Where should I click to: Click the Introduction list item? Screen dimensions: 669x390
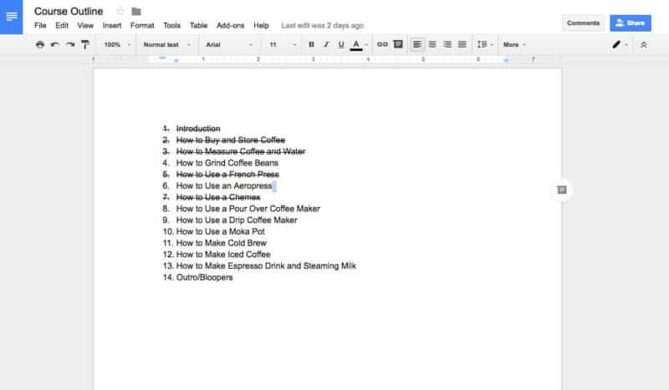198,129
